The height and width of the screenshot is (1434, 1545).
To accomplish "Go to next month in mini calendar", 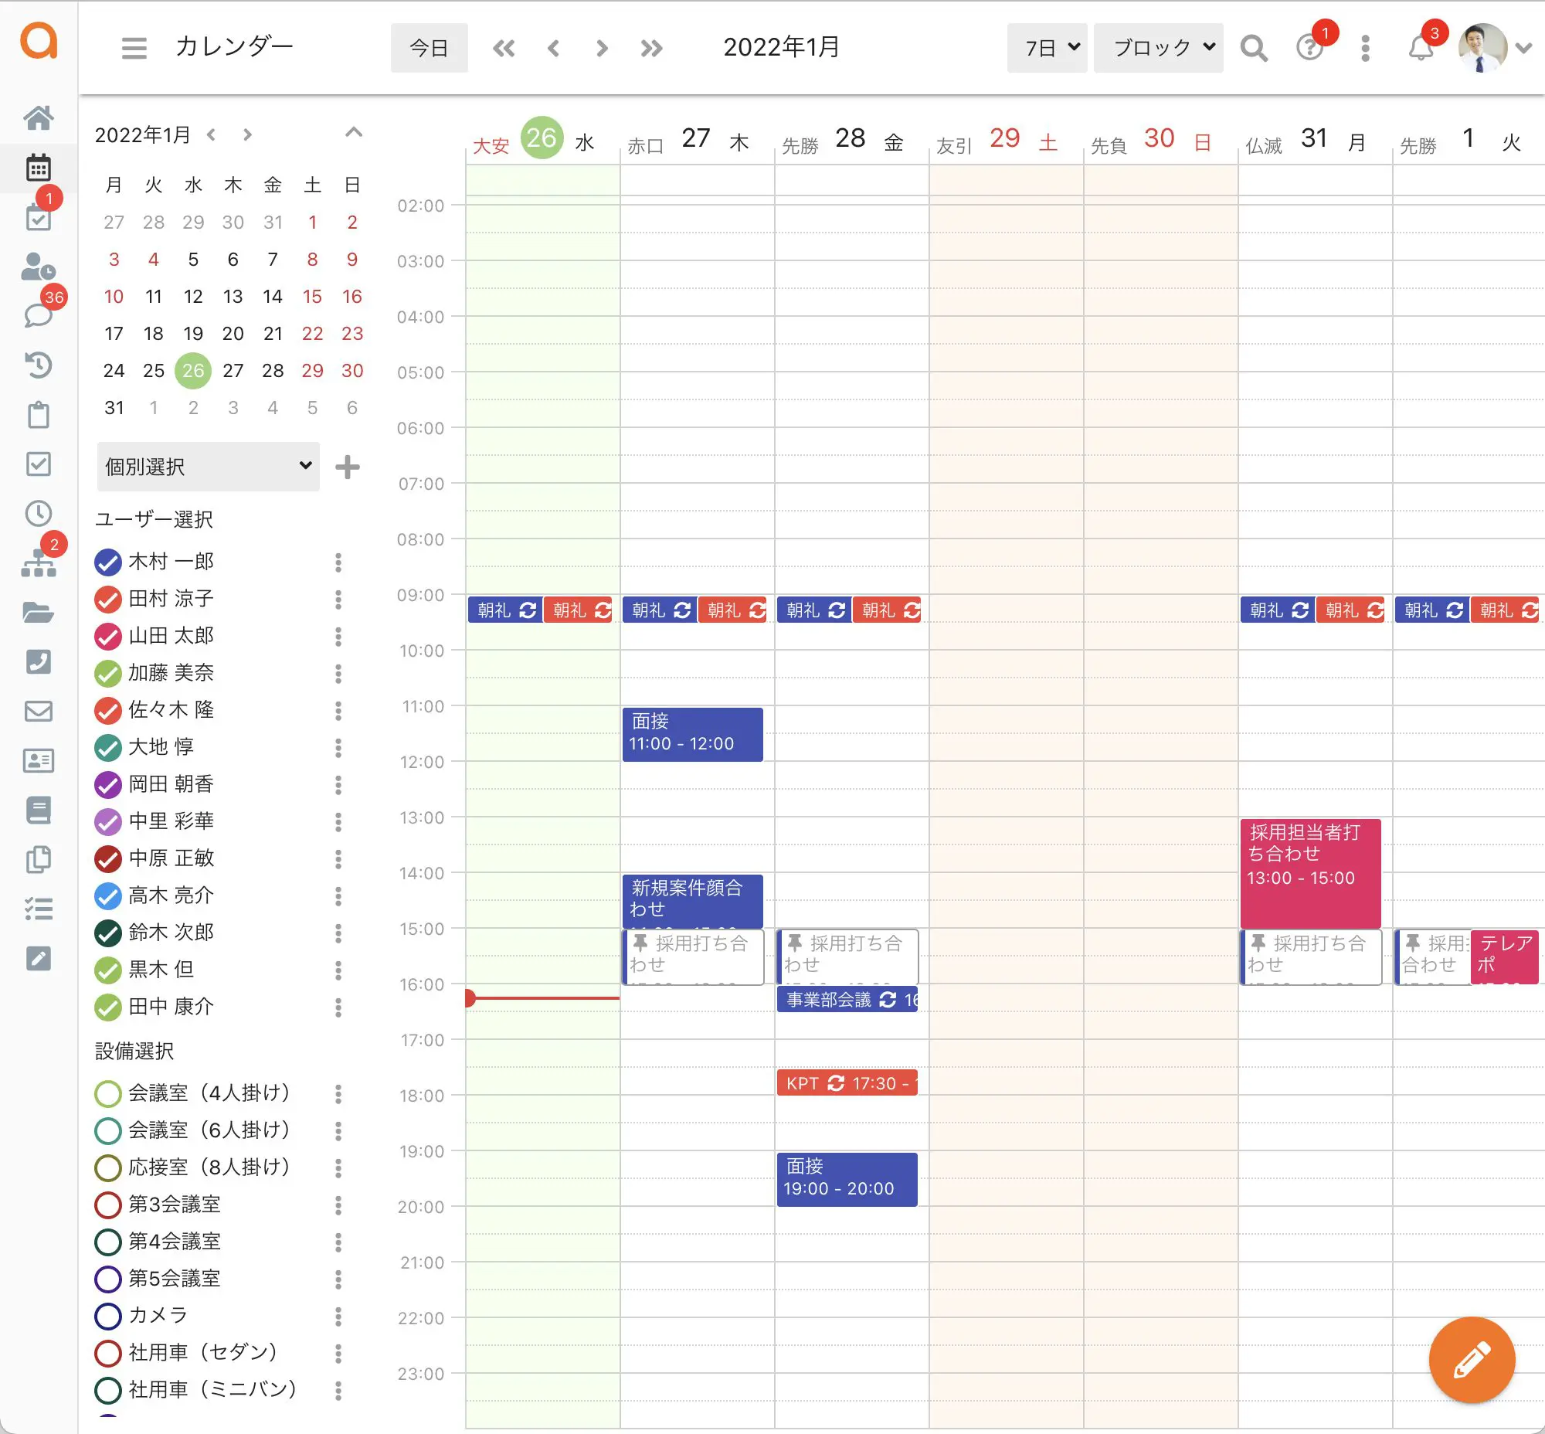I will (247, 135).
